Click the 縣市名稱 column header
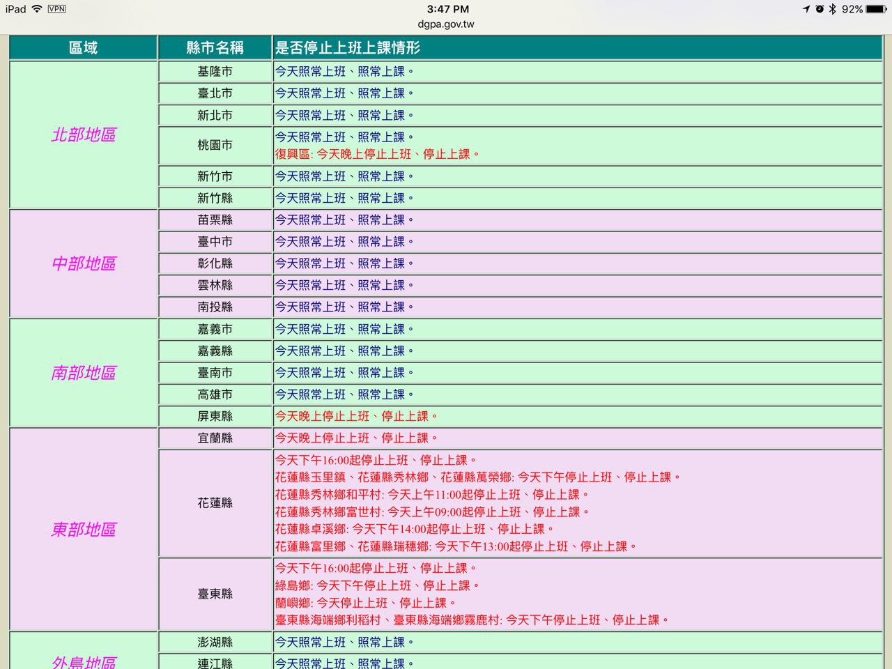 215,47
